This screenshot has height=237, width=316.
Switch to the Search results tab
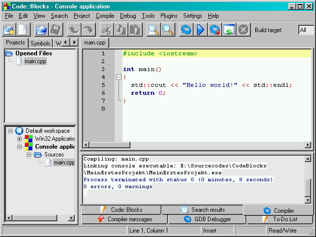tap(202, 210)
